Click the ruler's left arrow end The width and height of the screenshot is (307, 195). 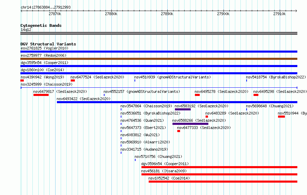21,11
